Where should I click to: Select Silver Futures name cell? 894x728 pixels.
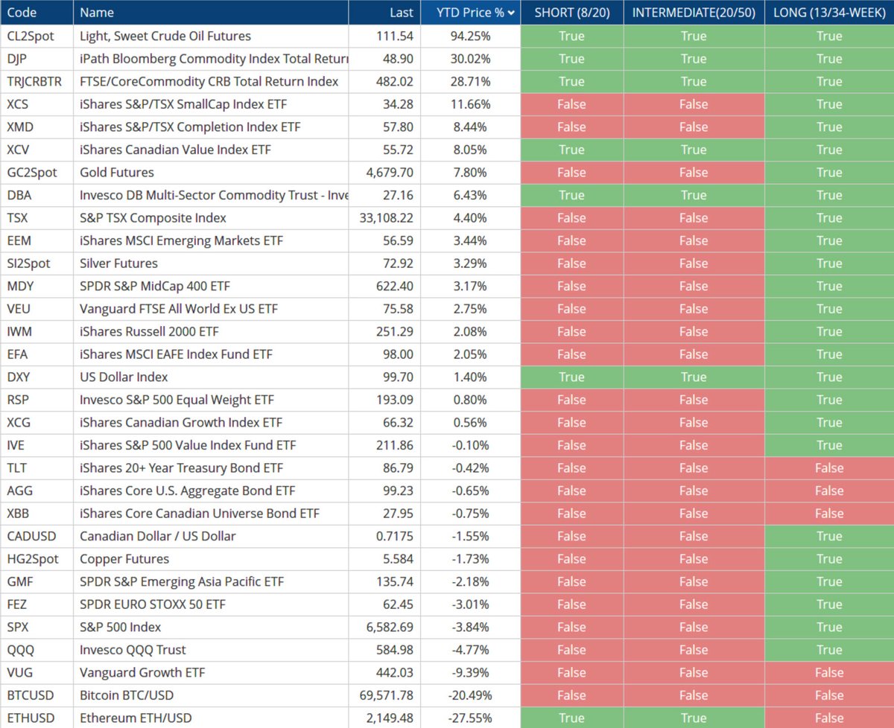[211, 263]
